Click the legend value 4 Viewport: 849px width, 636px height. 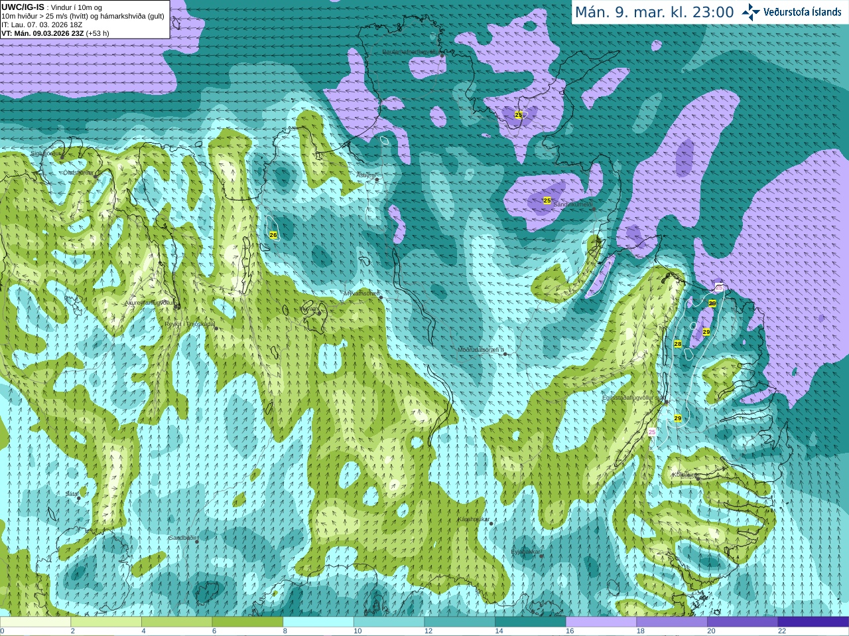tap(143, 631)
